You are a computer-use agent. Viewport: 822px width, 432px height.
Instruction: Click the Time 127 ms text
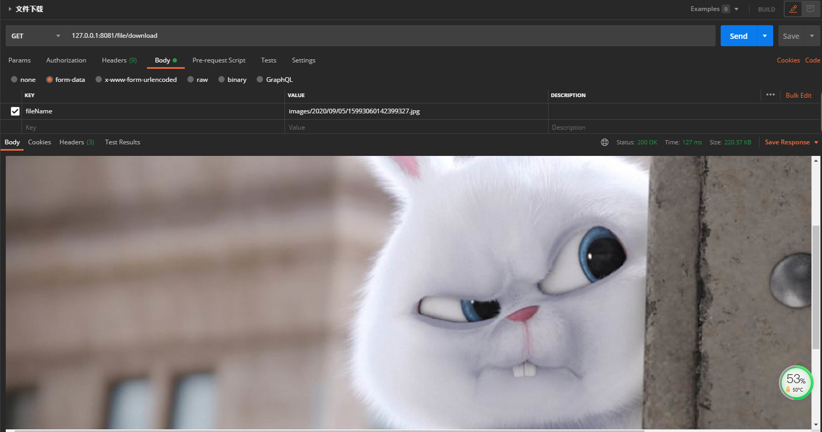point(683,142)
